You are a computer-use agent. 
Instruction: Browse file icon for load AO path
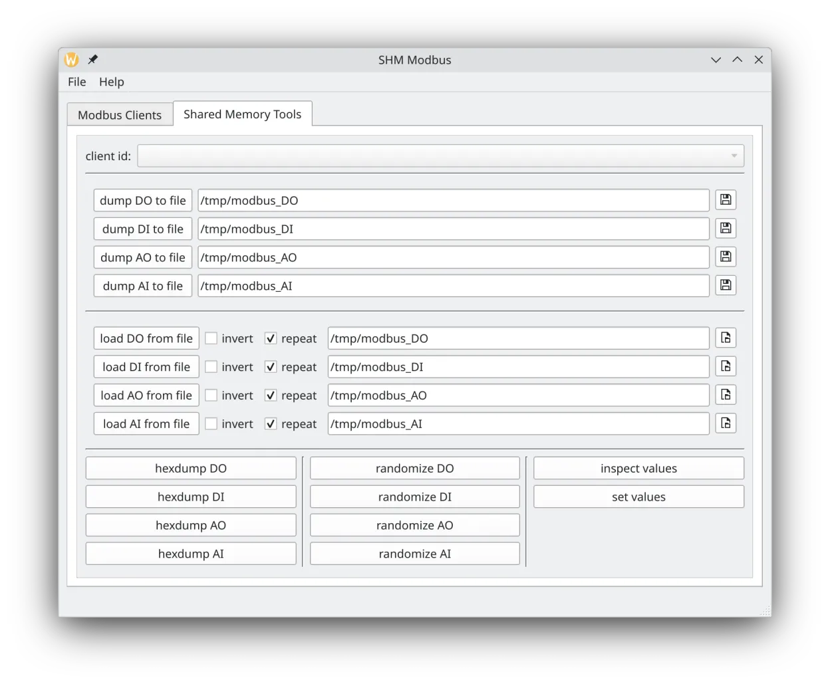point(726,396)
